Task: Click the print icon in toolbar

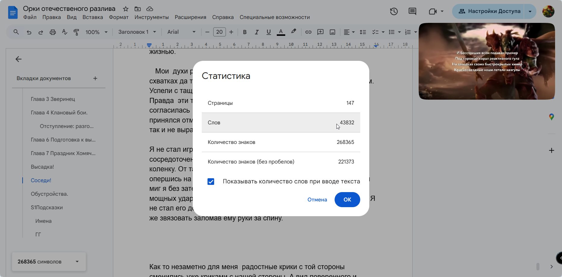Action: pos(53,32)
